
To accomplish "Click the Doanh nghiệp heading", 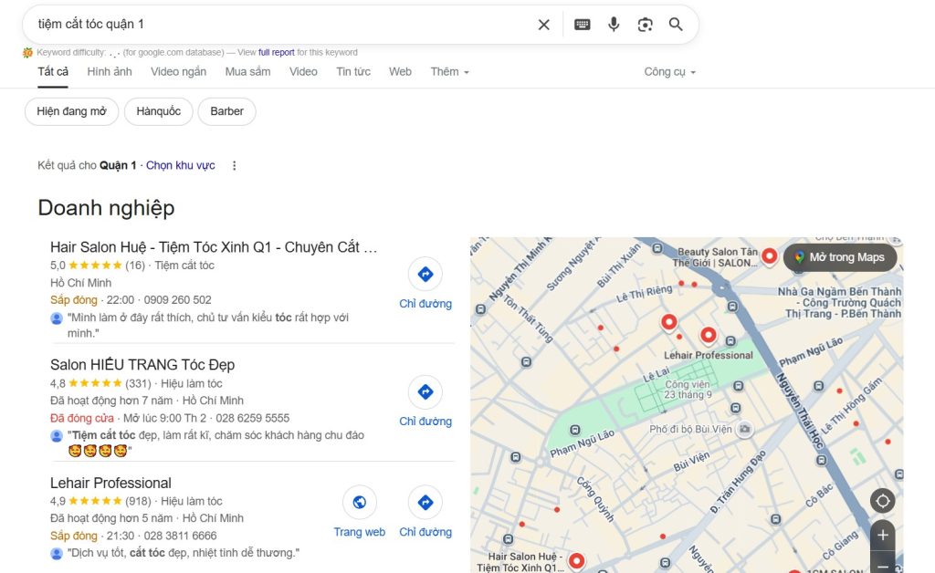I will tap(106, 208).
